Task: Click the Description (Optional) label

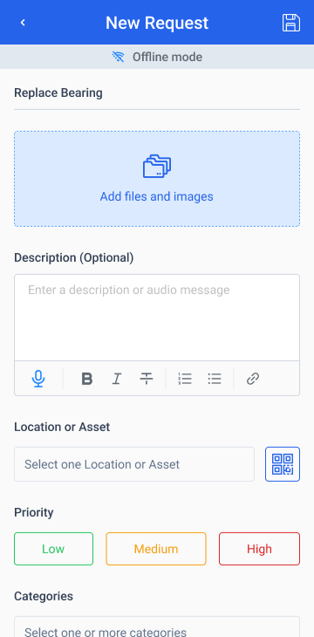Action: coord(74,257)
